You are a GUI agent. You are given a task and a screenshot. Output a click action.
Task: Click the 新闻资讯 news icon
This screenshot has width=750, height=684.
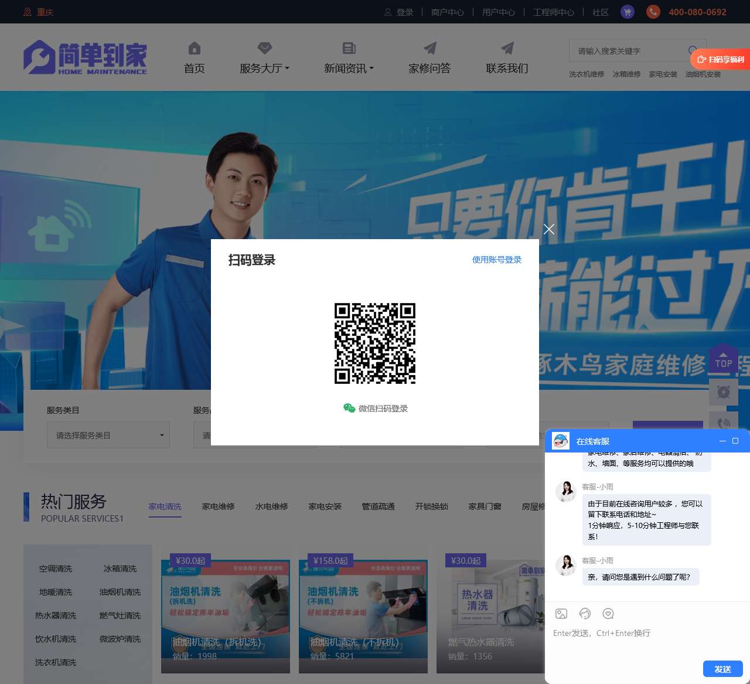pyautogui.click(x=349, y=48)
